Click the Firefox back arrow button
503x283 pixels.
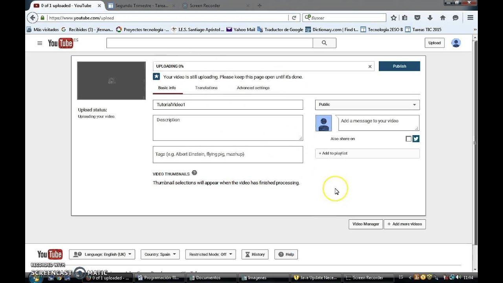(32, 18)
